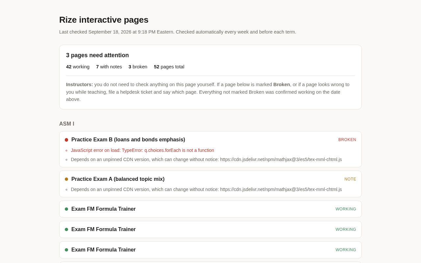Image resolution: width=421 pixels, height=263 pixels.
Task: Click the unpinned CDN note under Practice Exam B
Action: [206, 159]
